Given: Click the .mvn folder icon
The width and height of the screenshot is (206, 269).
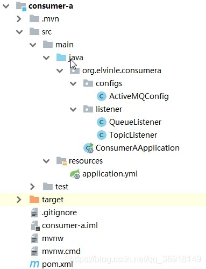Looking at the screenshot, I should click(x=34, y=19).
